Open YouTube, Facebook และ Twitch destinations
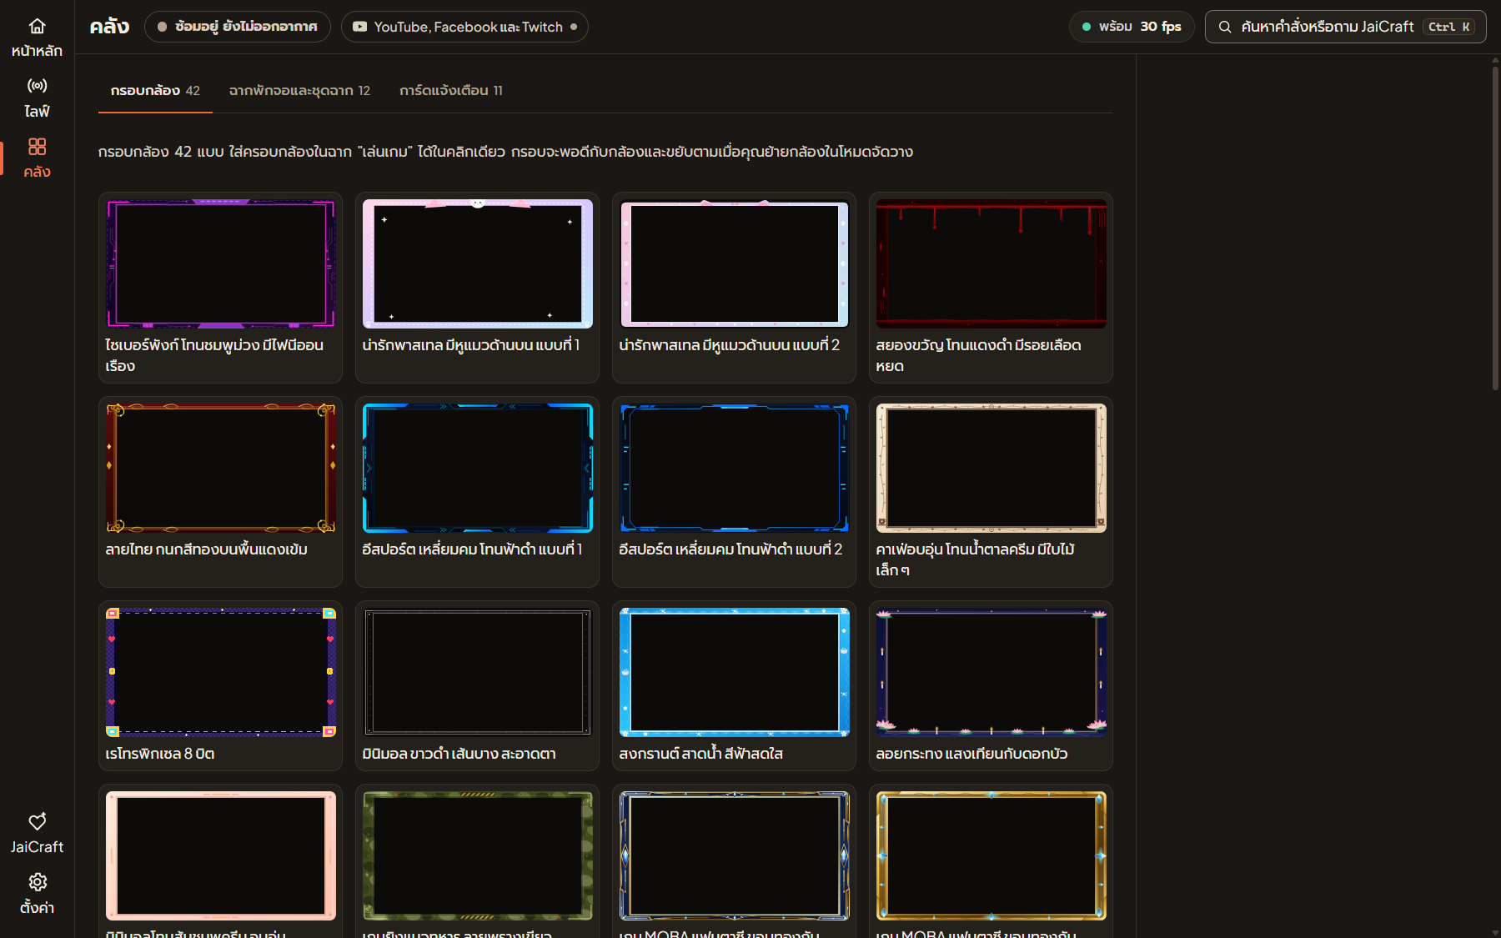The height and width of the screenshot is (938, 1501). [464, 27]
